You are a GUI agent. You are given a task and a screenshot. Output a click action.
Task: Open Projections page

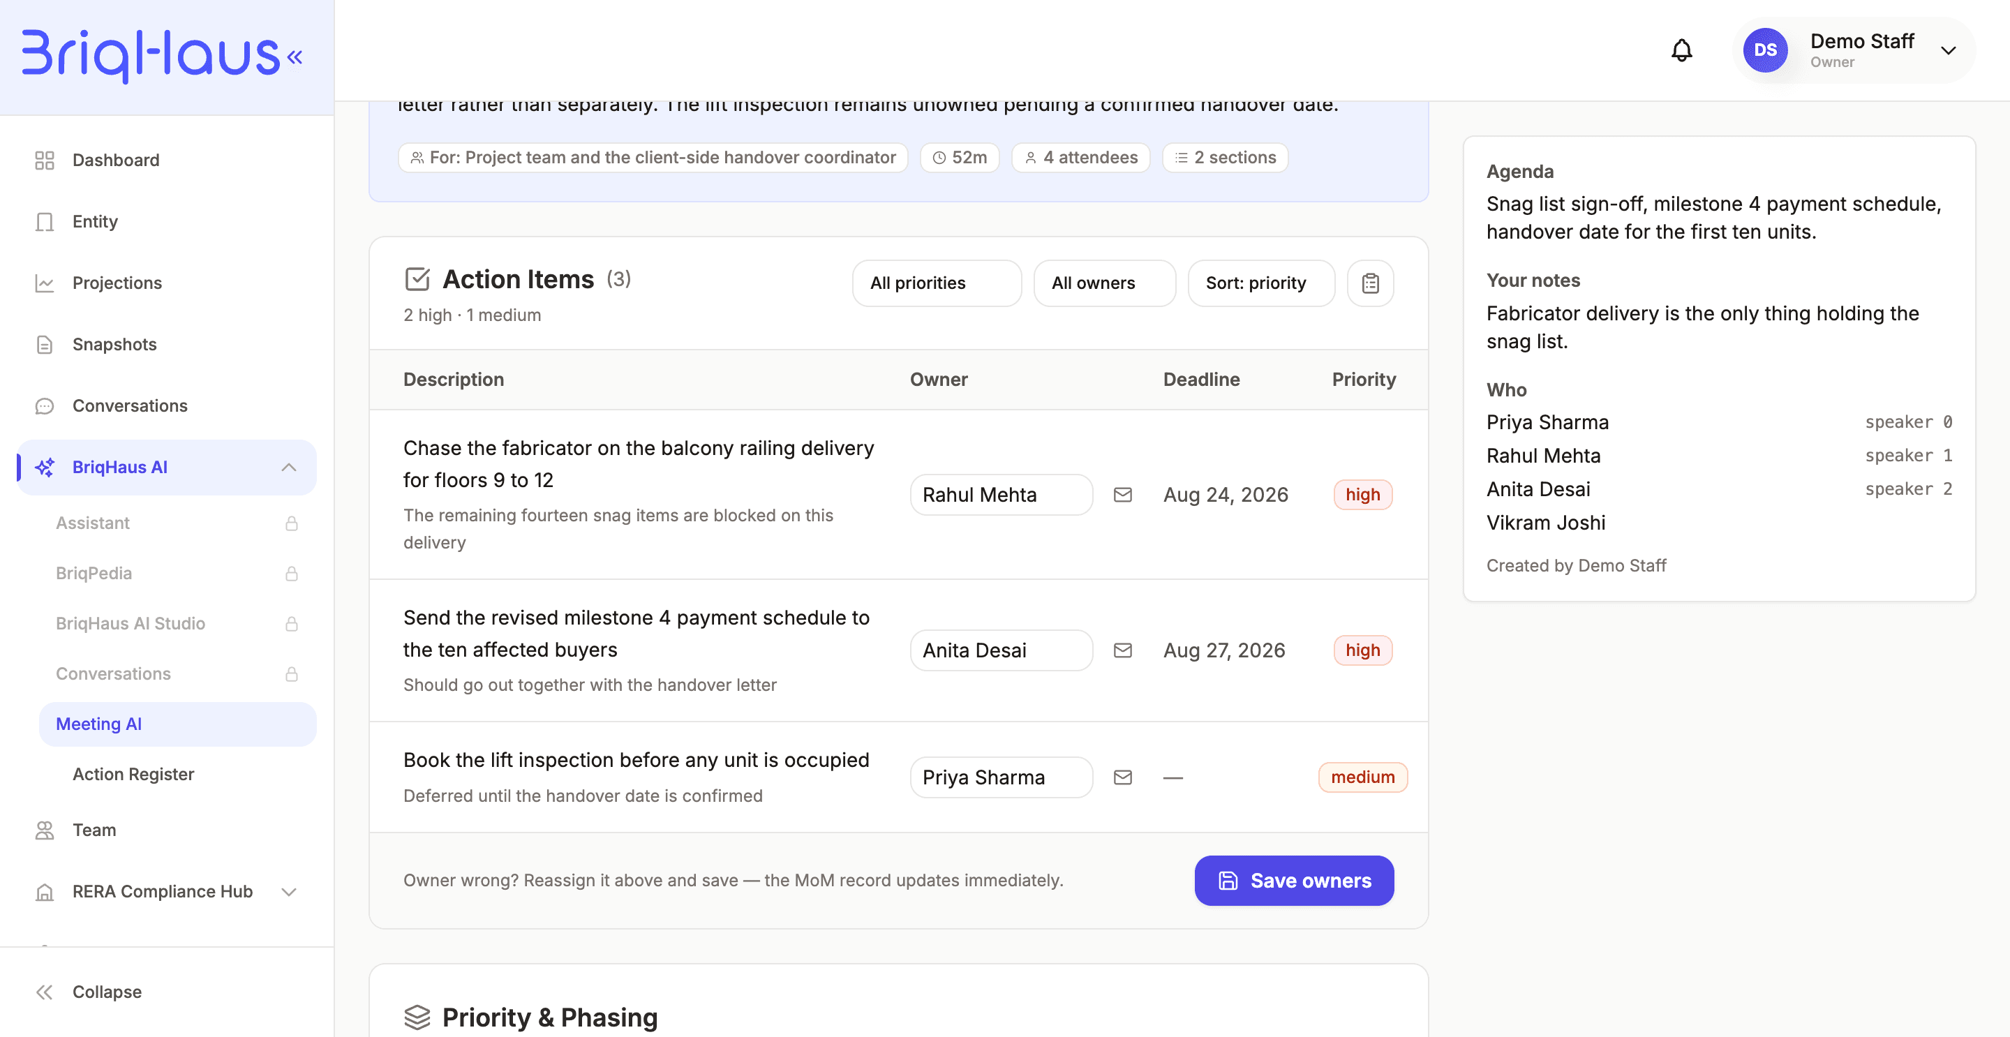166,283
